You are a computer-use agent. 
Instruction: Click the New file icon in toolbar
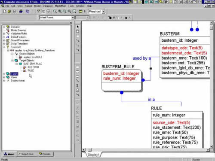click(5, 11)
